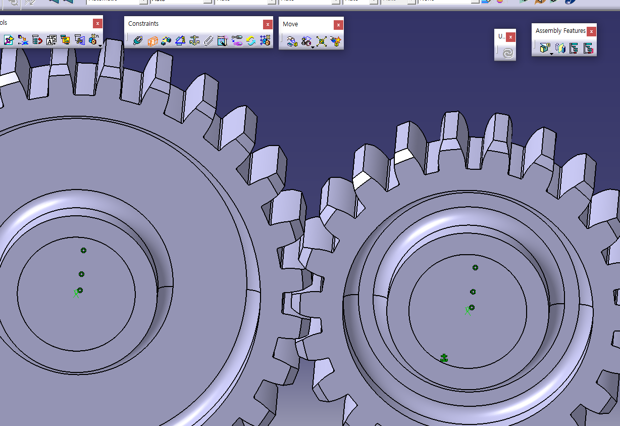Select the Coincidence Constraint tool
620x426 pixels.
click(138, 41)
